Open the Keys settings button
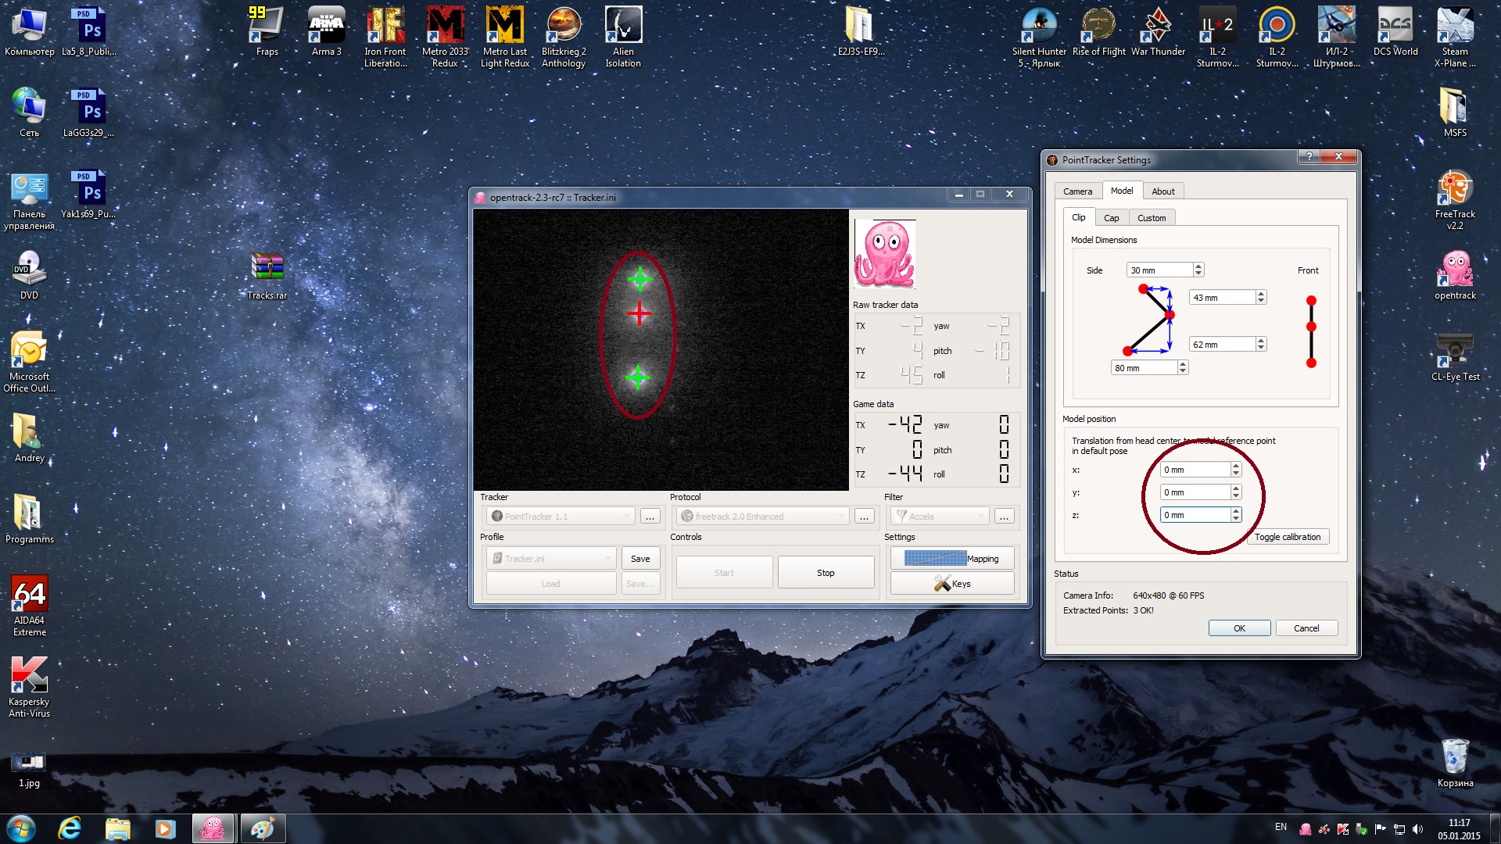Screen dimensions: 1501x844 [x=952, y=584]
